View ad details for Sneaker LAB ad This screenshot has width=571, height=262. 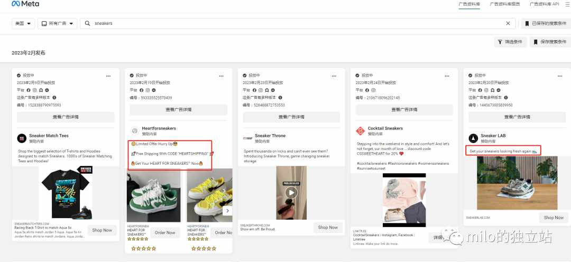point(517,117)
